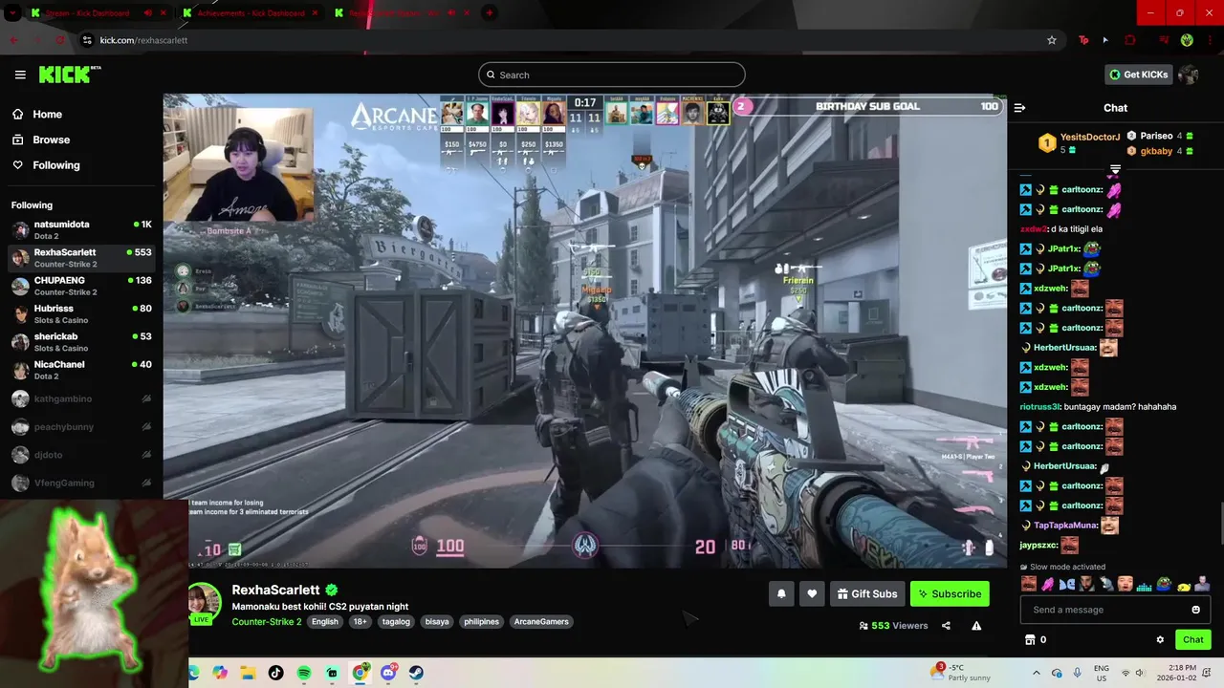Toggle the follow heart button
The height and width of the screenshot is (688, 1224).
[x=812, y=593]
